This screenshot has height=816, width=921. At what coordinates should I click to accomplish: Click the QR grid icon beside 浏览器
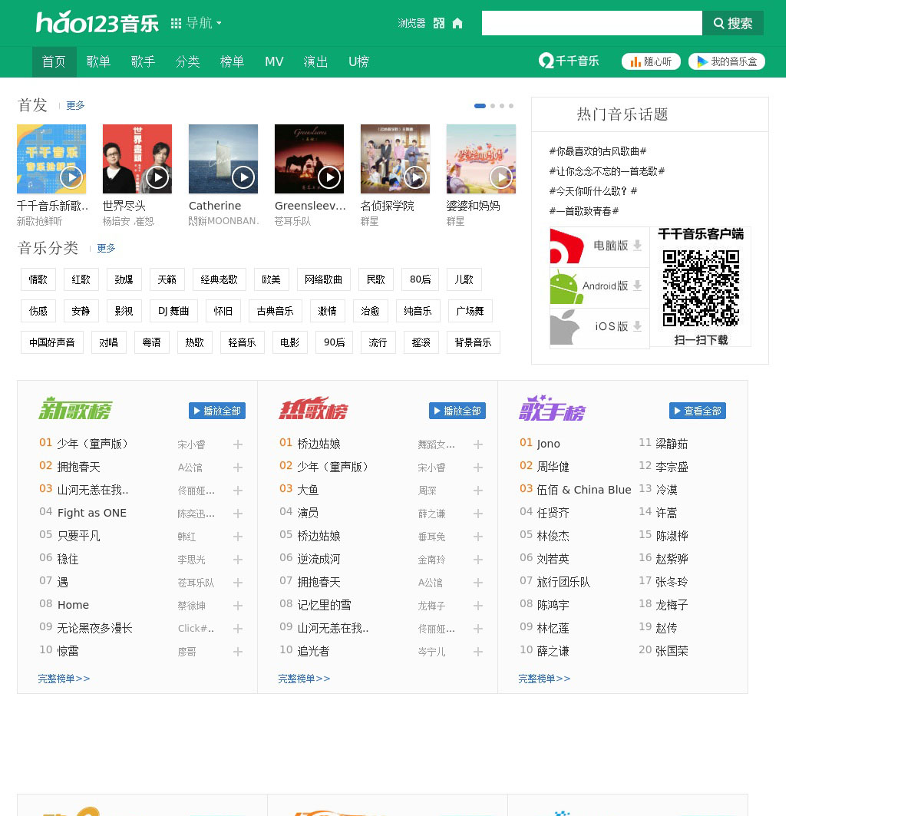pos(439,23)
